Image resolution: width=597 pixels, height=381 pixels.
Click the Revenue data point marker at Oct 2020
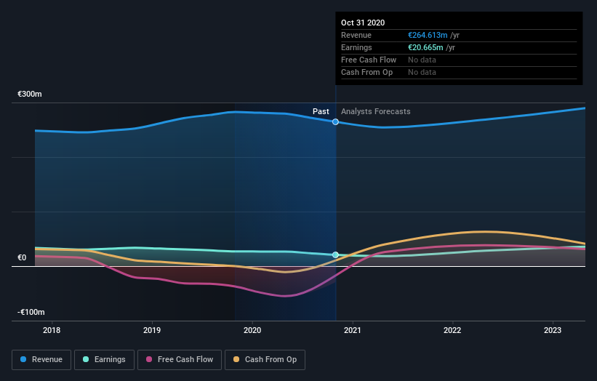tap(335, 122)
